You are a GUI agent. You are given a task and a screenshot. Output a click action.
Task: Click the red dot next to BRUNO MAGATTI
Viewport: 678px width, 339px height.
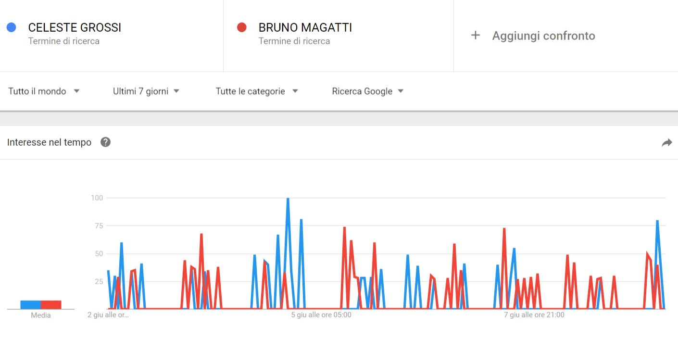click(242, 27)
